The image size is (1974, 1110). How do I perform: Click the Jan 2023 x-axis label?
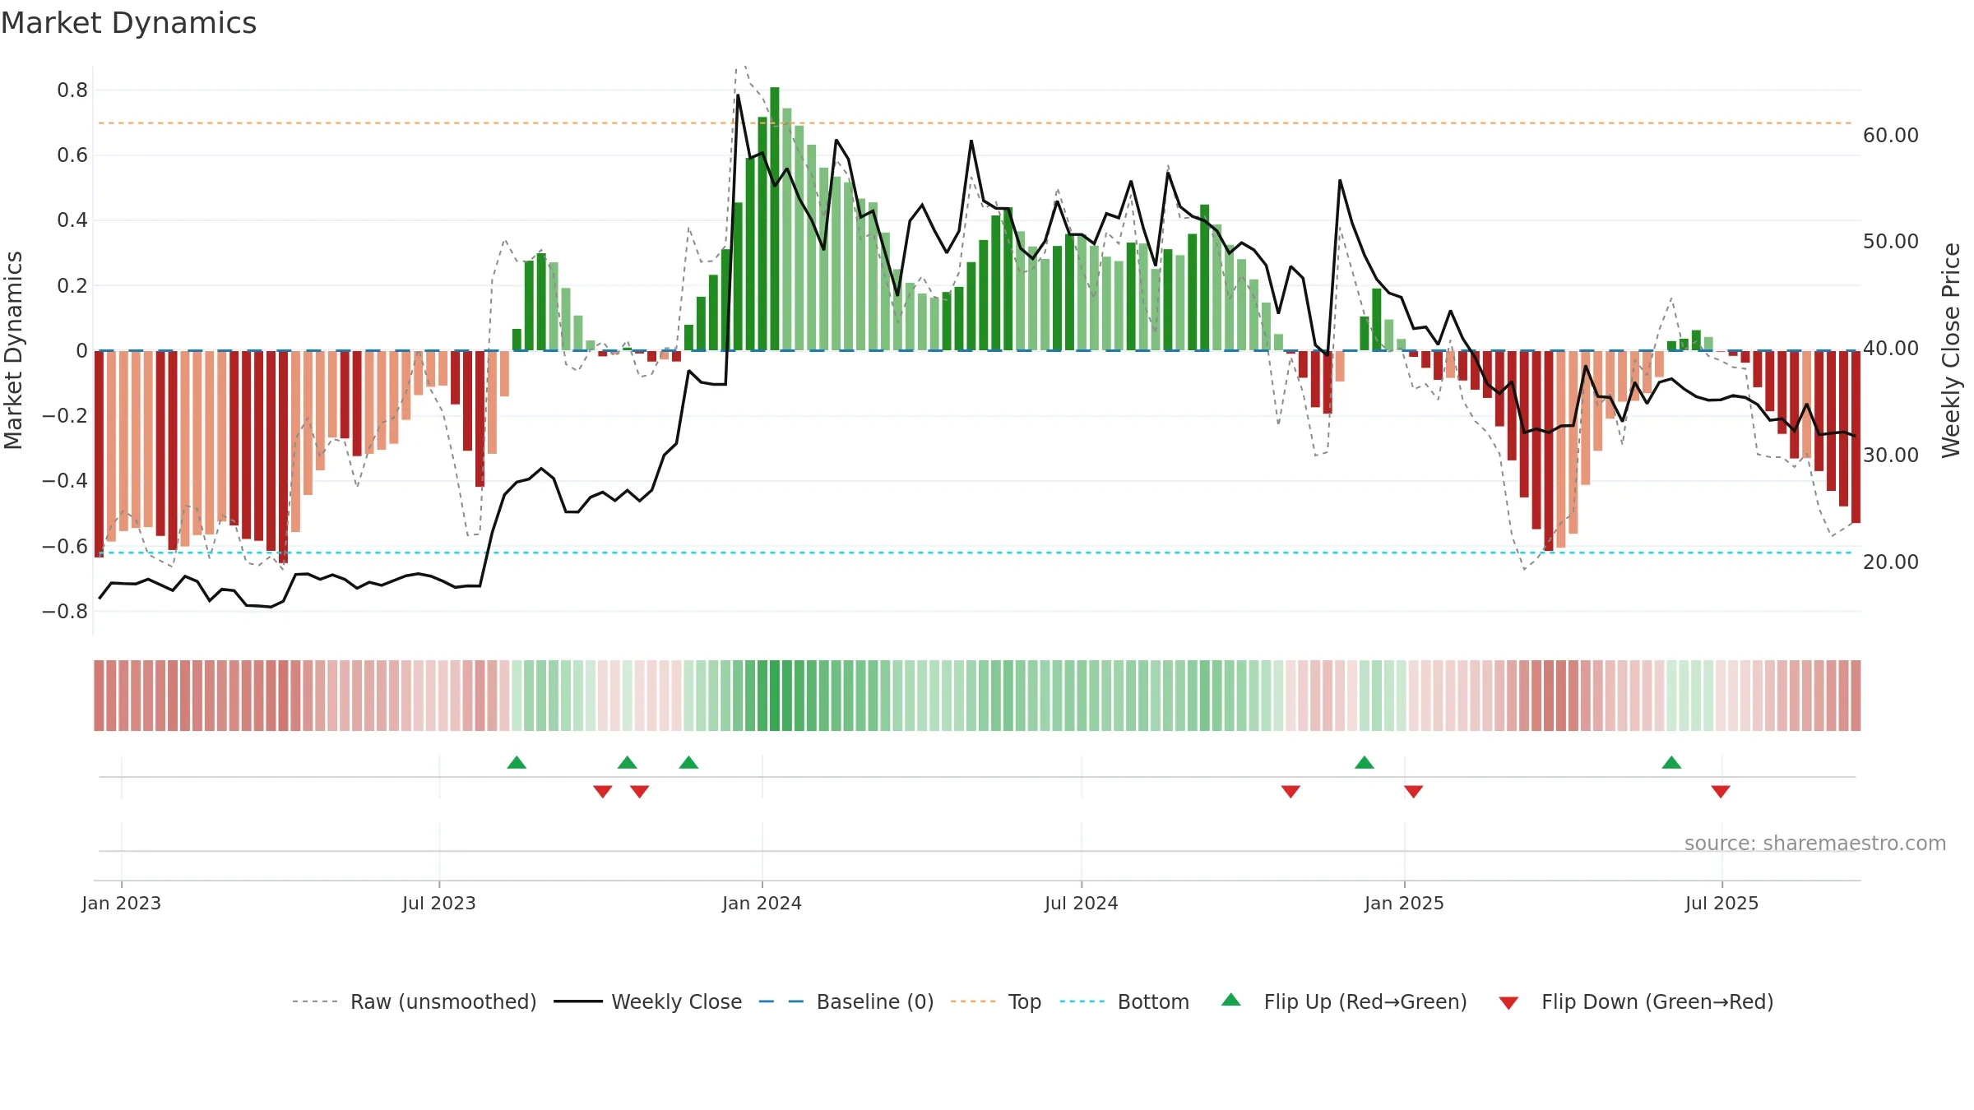(x=122, y=903)
